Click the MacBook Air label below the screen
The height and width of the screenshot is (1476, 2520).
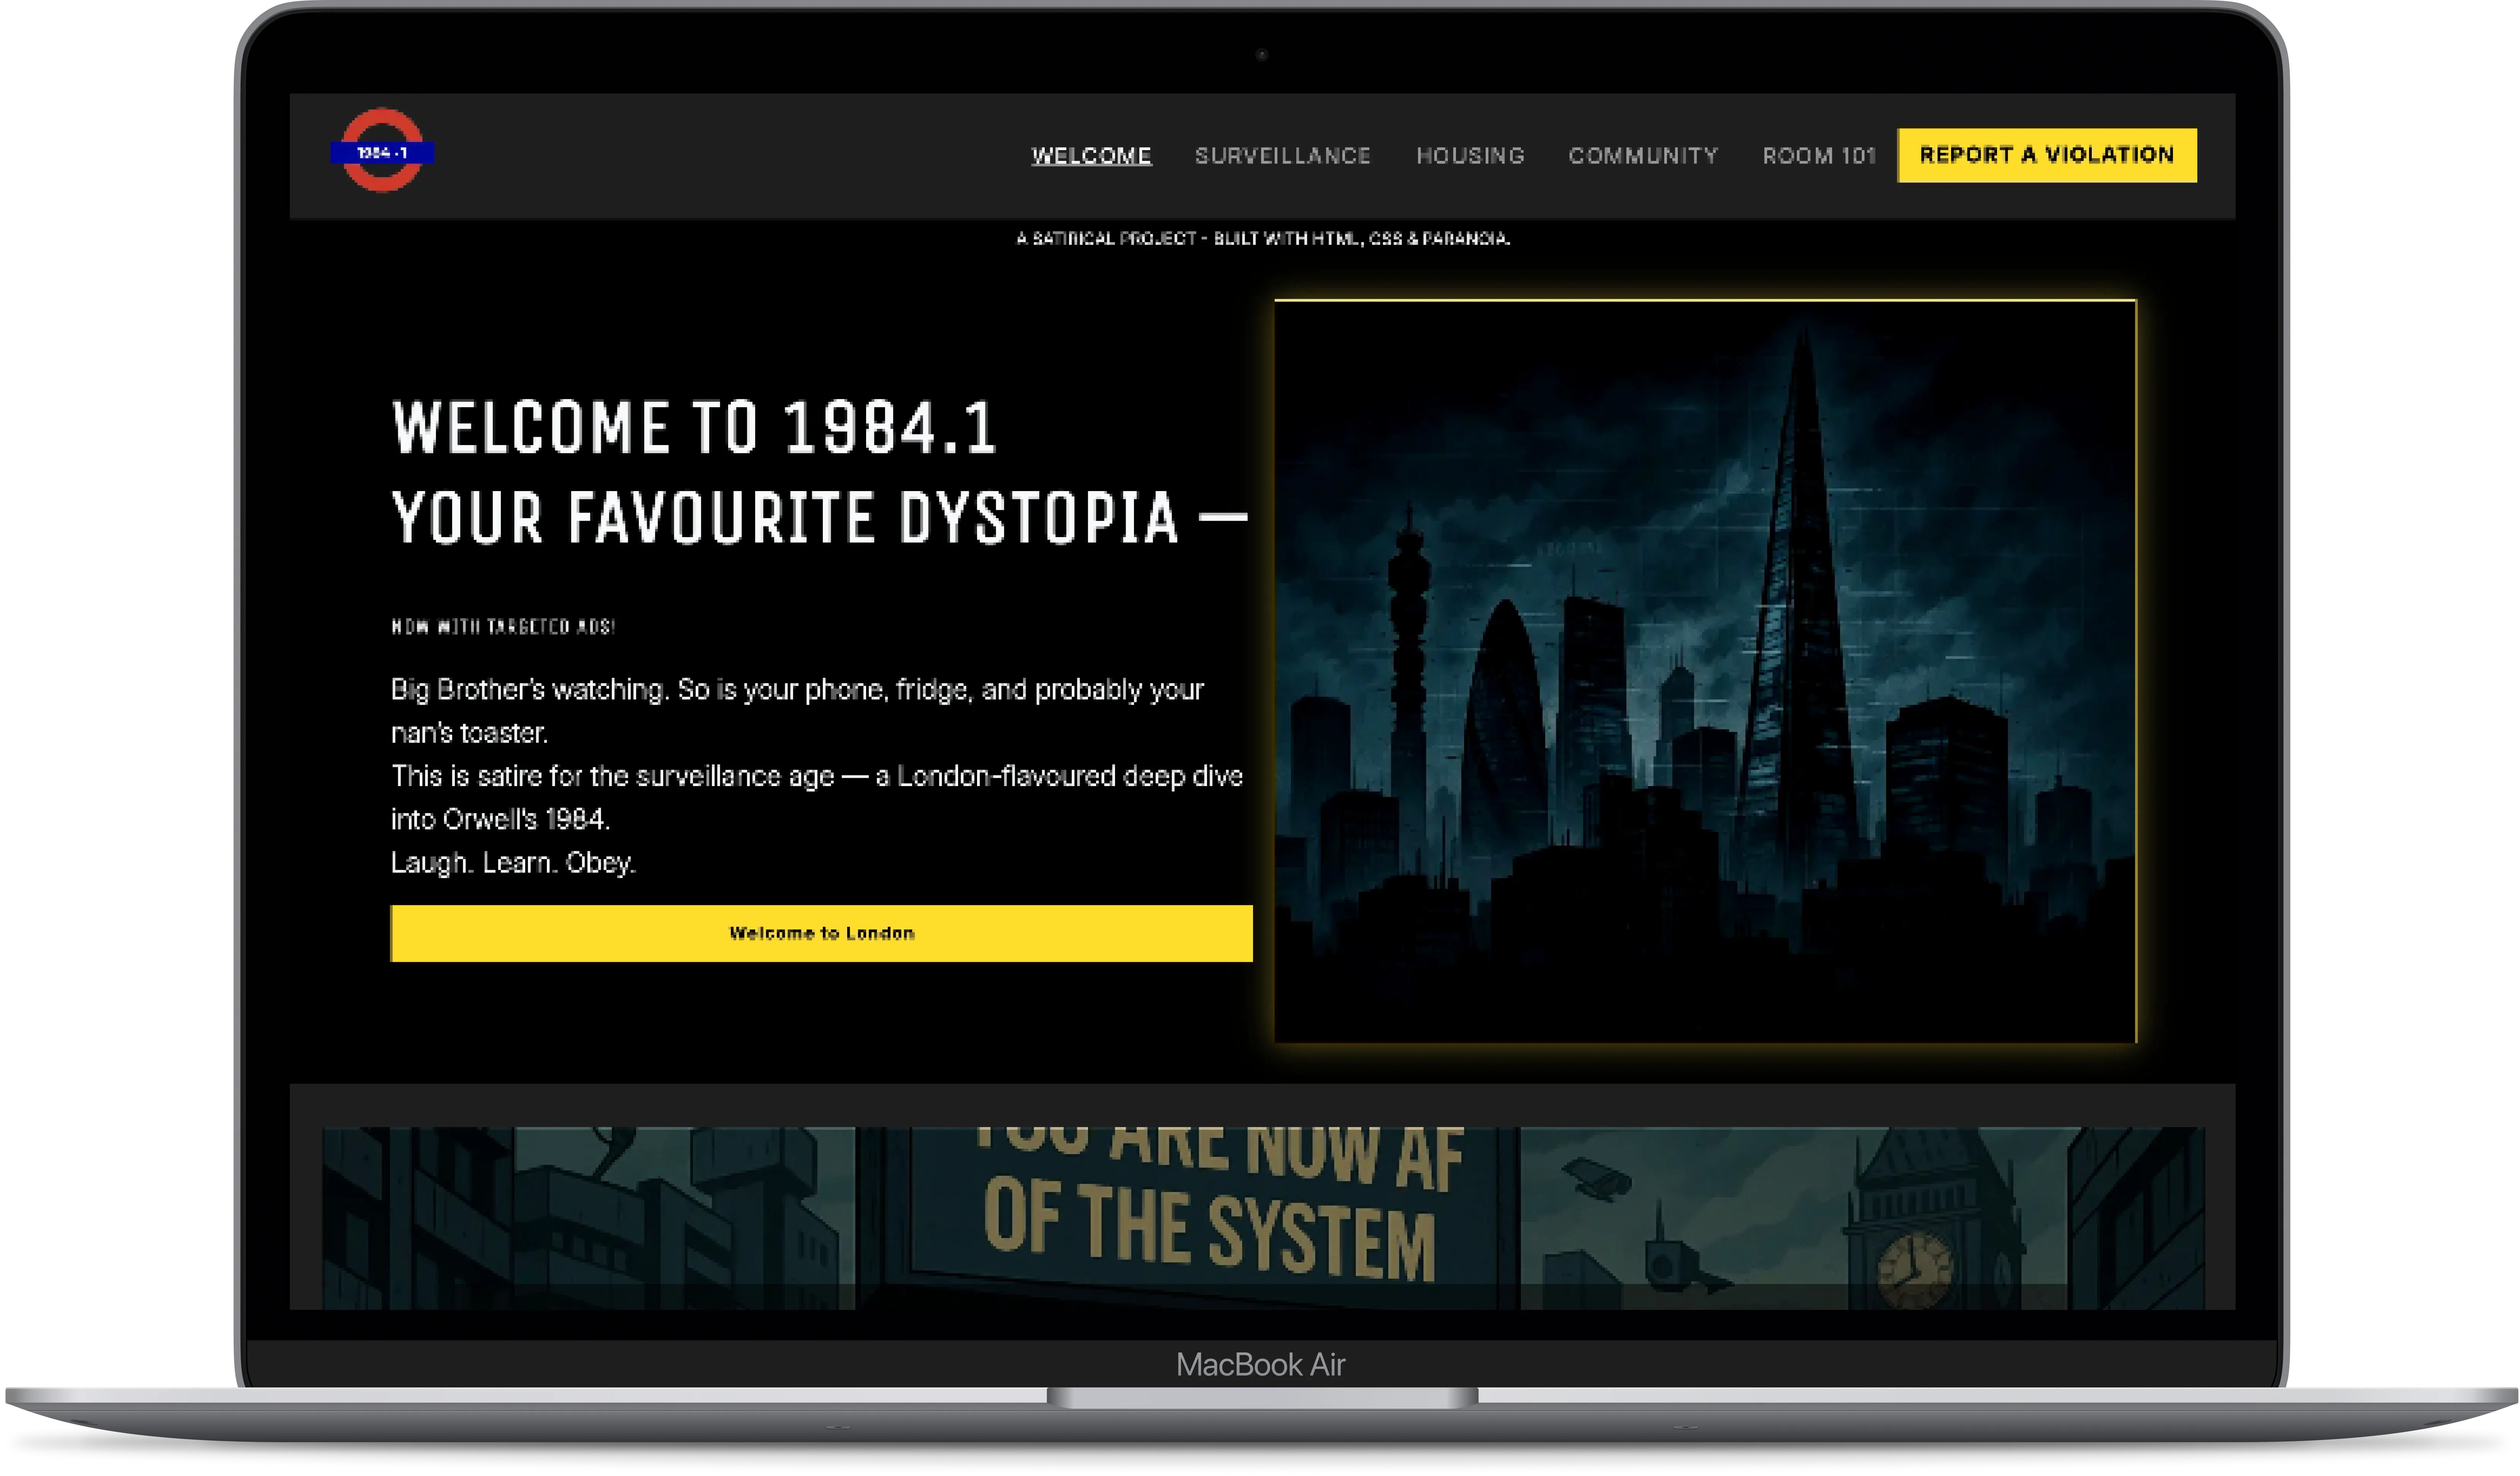click(x=1260, y=1364)
